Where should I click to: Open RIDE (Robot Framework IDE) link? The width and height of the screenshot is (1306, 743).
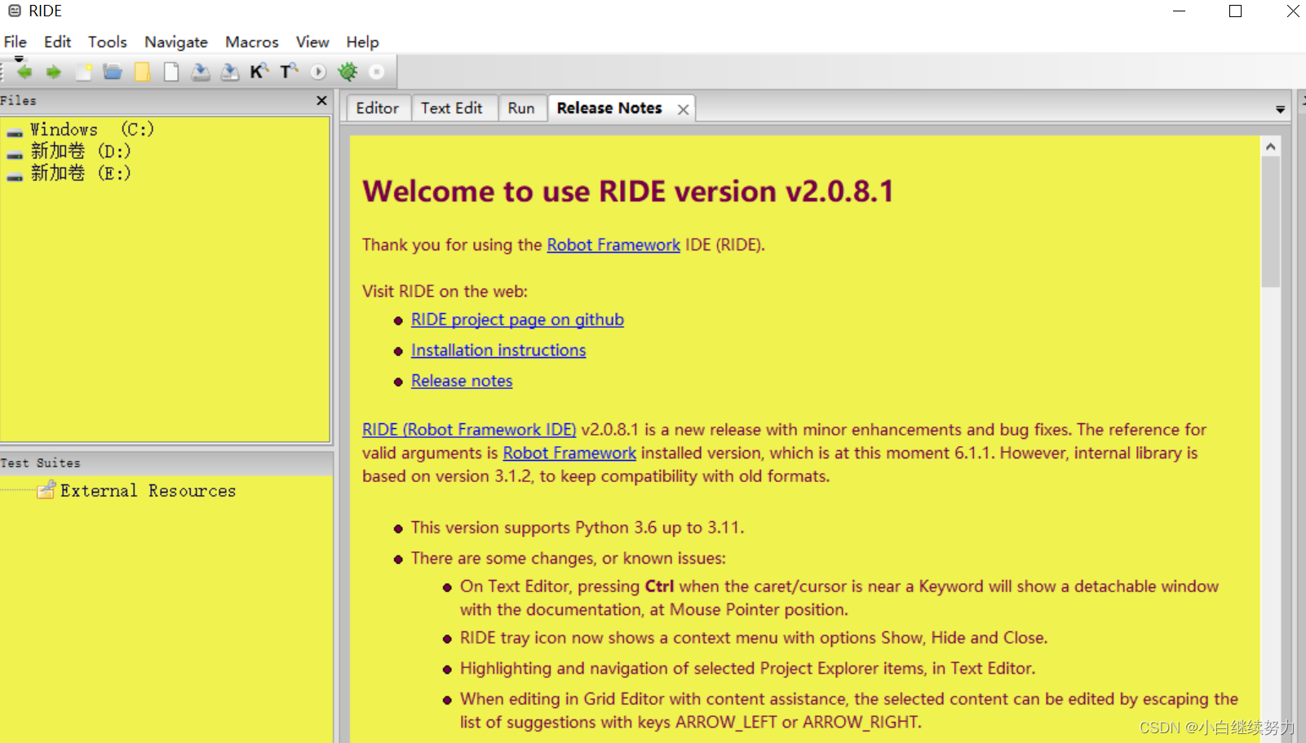click(469, 430)
